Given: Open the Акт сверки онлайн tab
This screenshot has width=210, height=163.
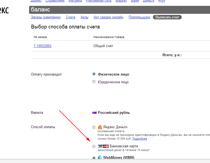Looking at the screenshot, I should tap(108, 17).
